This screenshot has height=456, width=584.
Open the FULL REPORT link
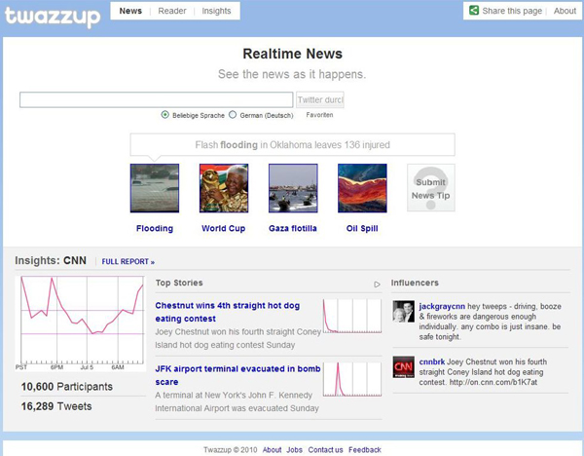click(128, 262)
